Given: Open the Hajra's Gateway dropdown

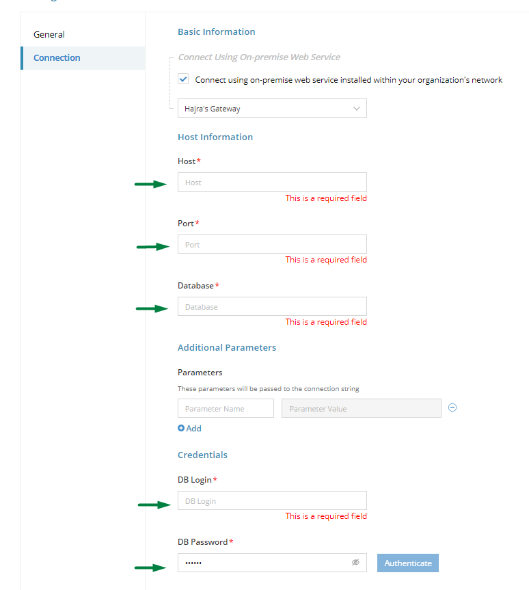Looking at the screenshot, I should (x=272, y=109).
